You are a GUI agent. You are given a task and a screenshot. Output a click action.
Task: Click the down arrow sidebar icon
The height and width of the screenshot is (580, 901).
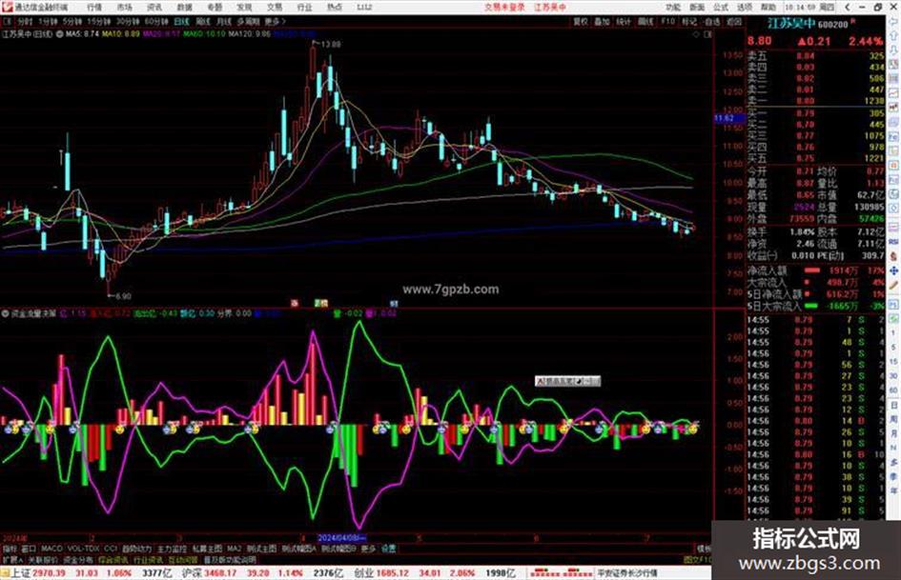coord(893,50)
